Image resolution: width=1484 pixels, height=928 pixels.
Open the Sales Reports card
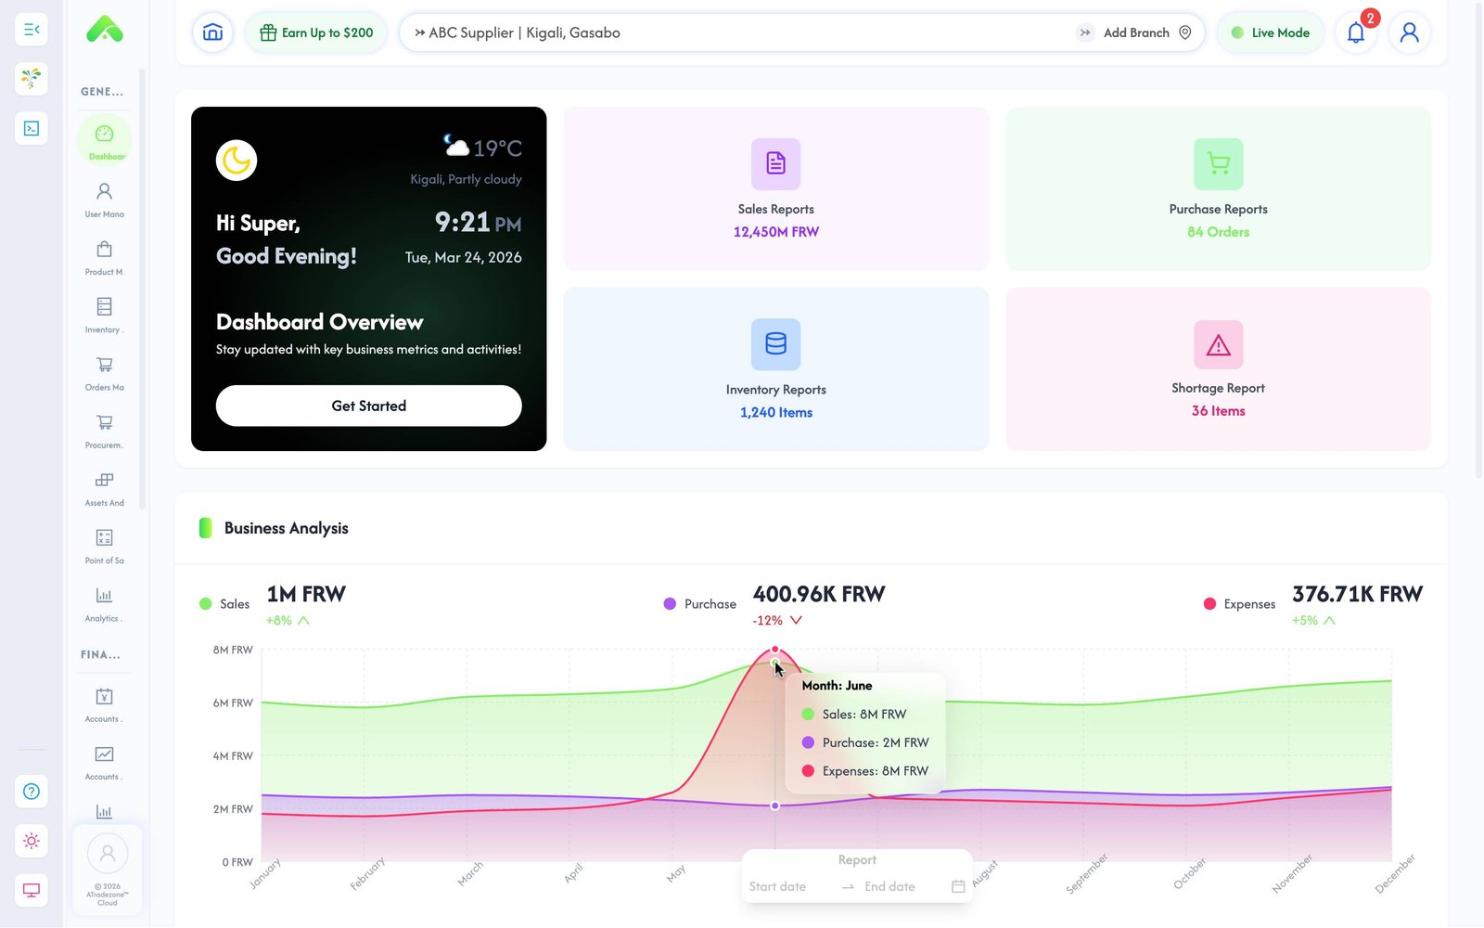click(775, 187)
